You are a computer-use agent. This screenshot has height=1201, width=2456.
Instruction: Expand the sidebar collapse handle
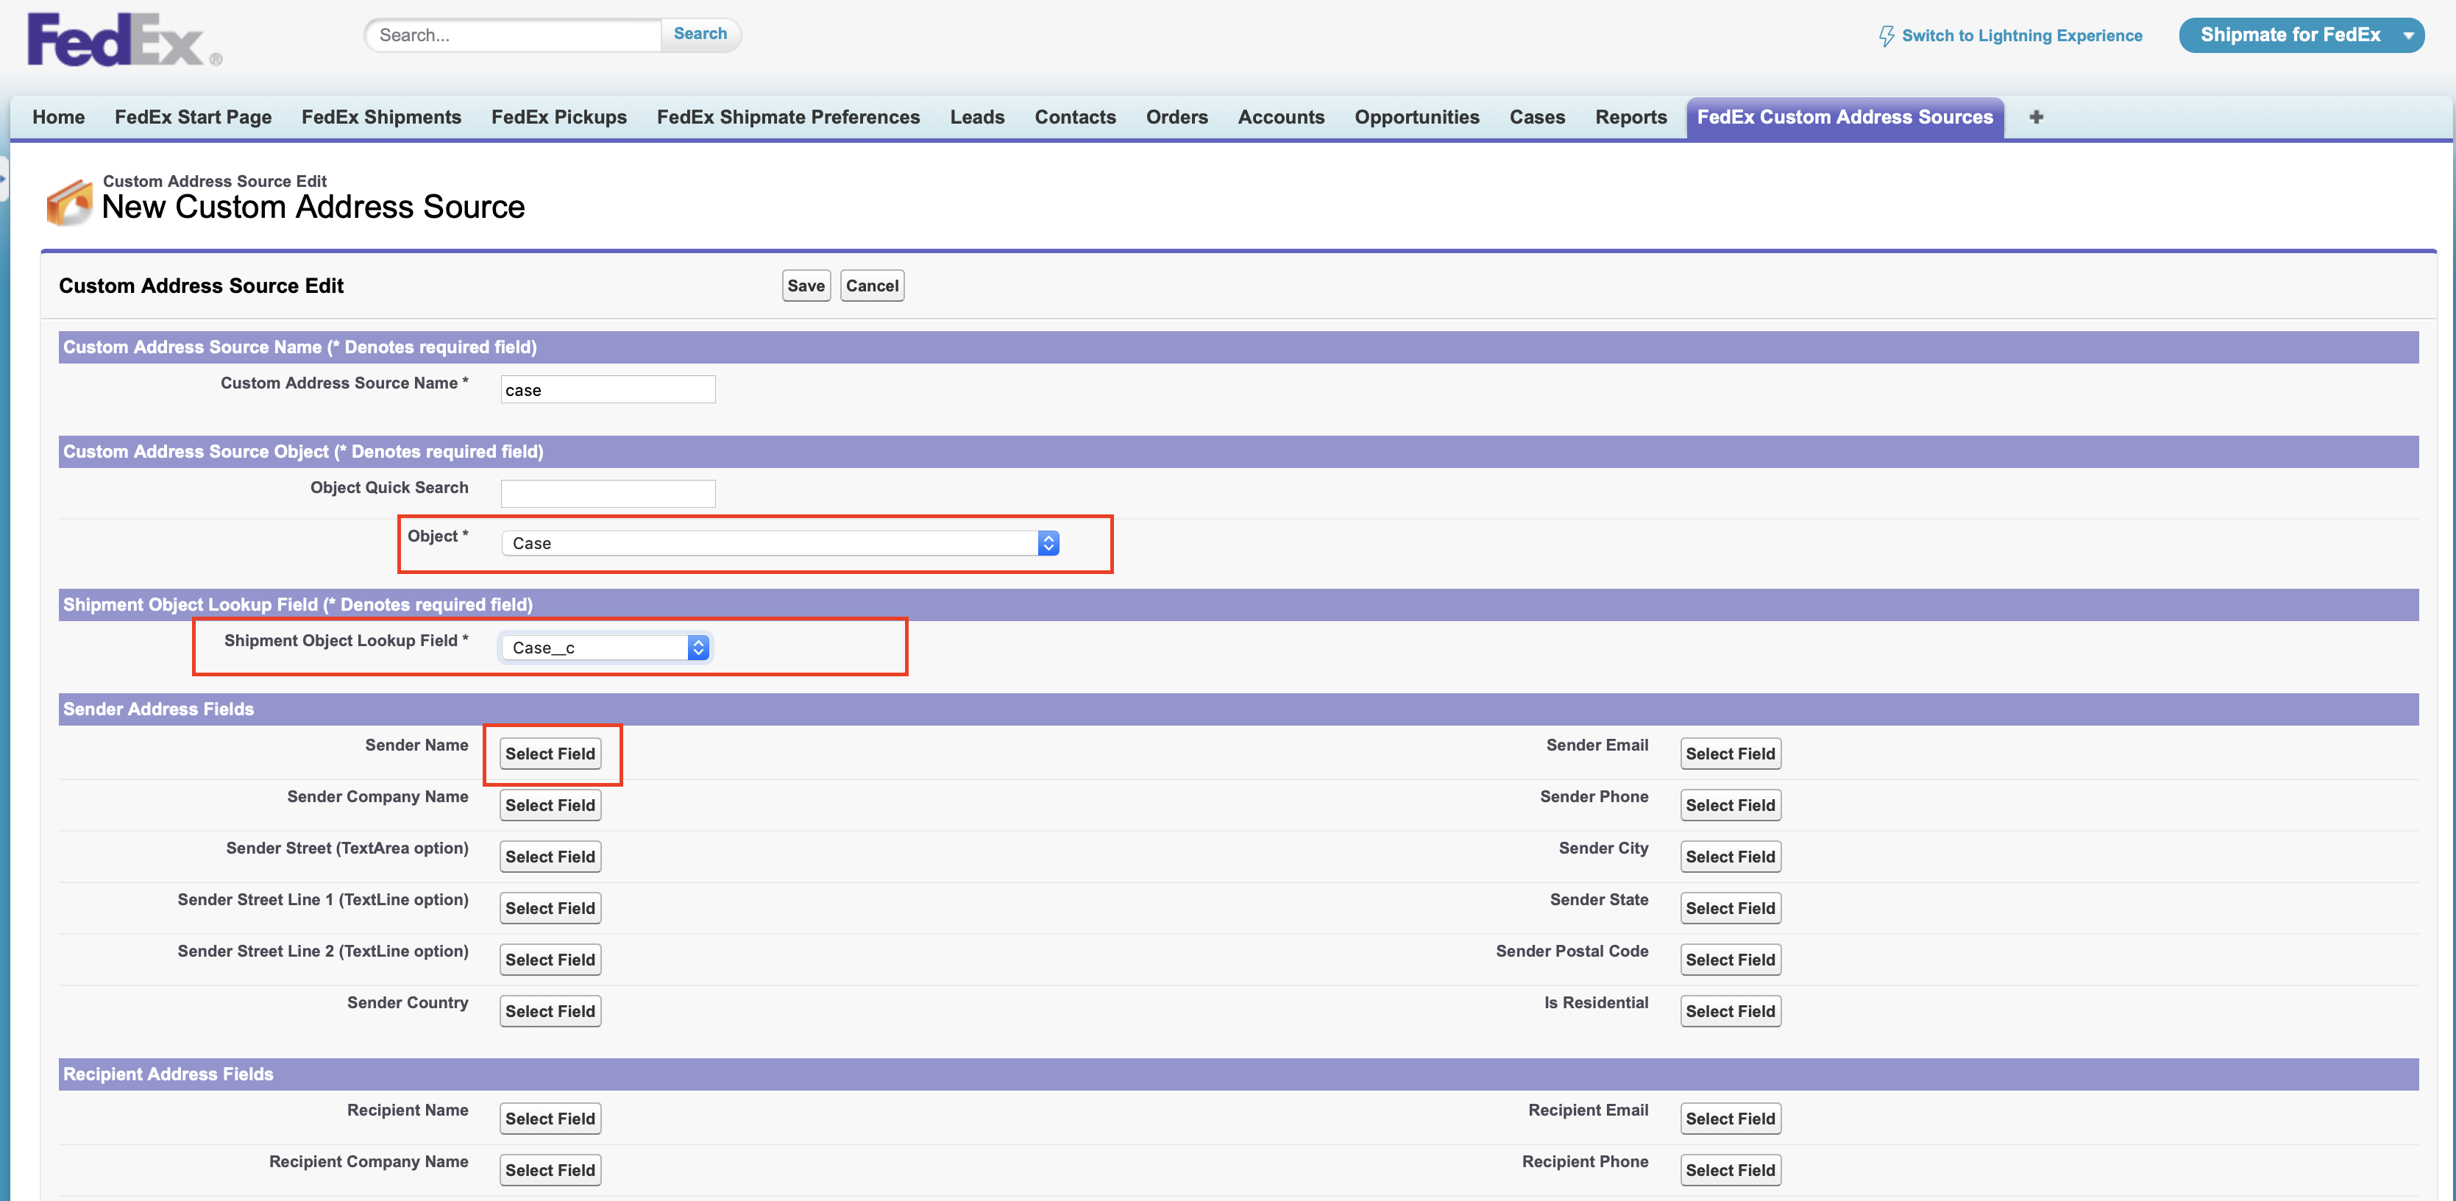[4, 178]
